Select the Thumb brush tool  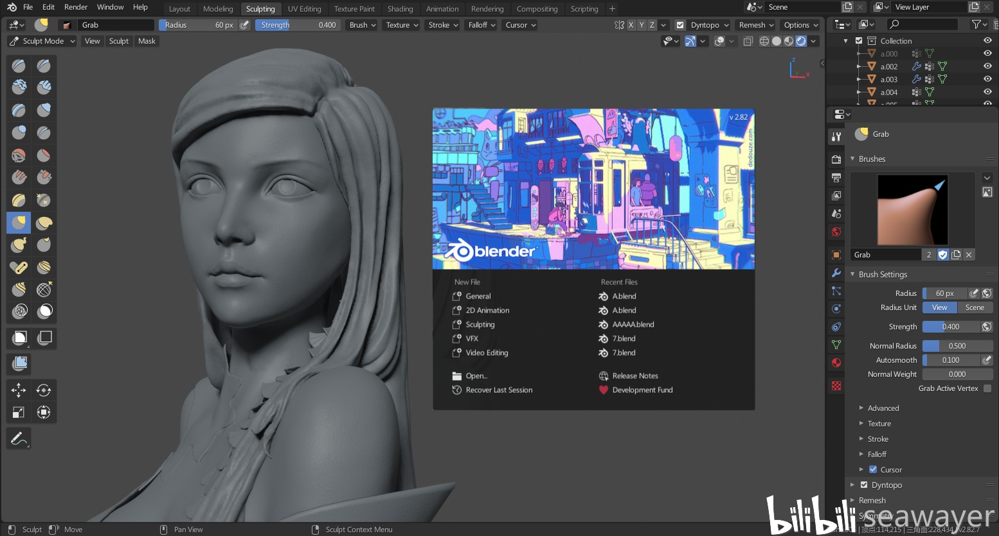point(44,245)
